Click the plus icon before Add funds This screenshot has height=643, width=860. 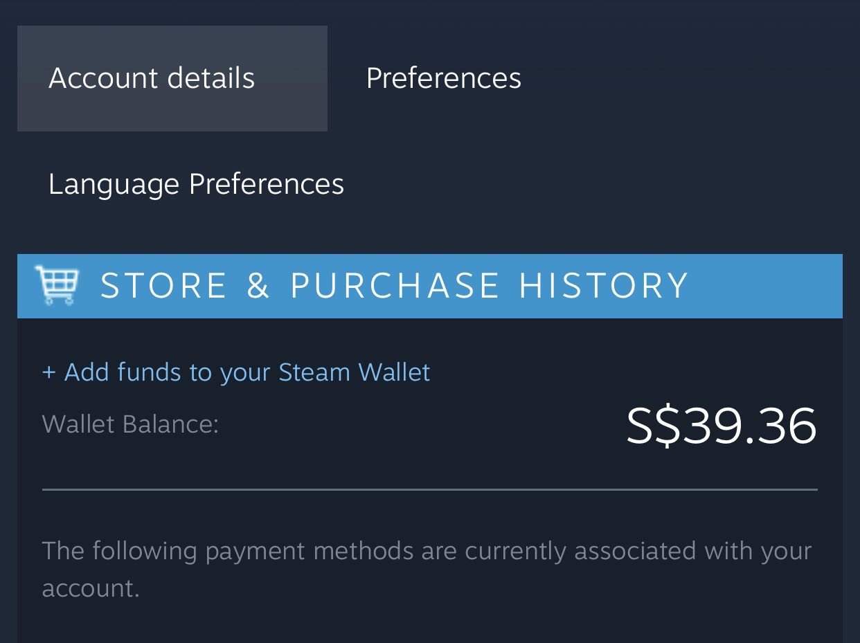[48, 372]
